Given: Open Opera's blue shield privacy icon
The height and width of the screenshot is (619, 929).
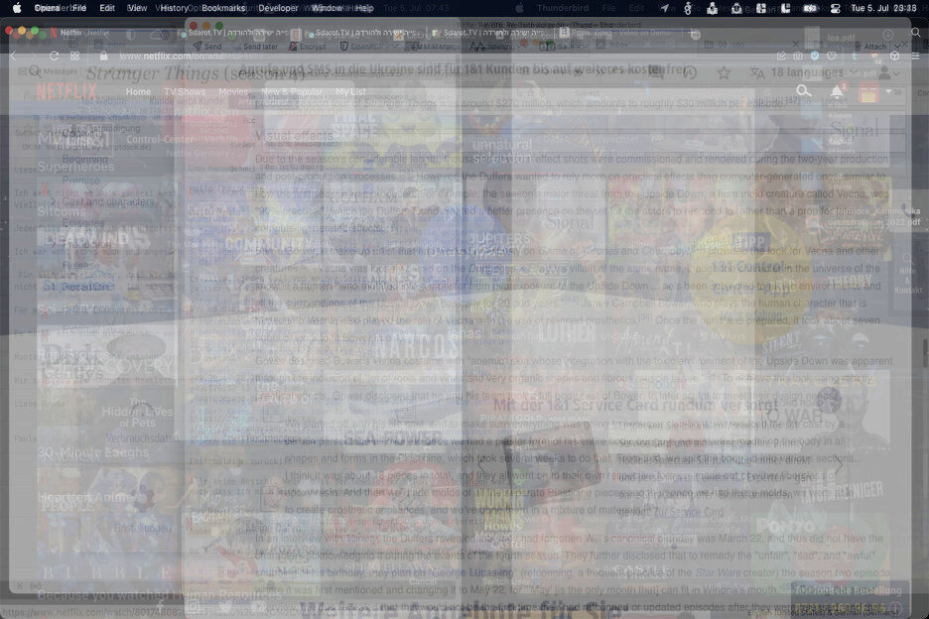Looking at the screenshot, I should 815,56.
